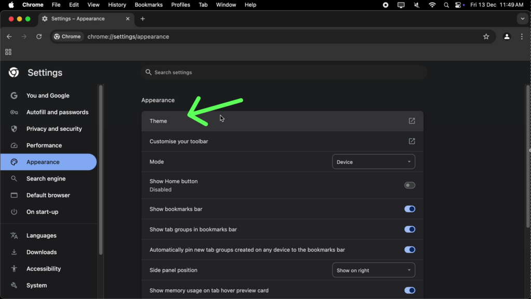This screenshot has width=531, height=299.
Task: Click the translate icon for Languages
Action: pos(14,236)
